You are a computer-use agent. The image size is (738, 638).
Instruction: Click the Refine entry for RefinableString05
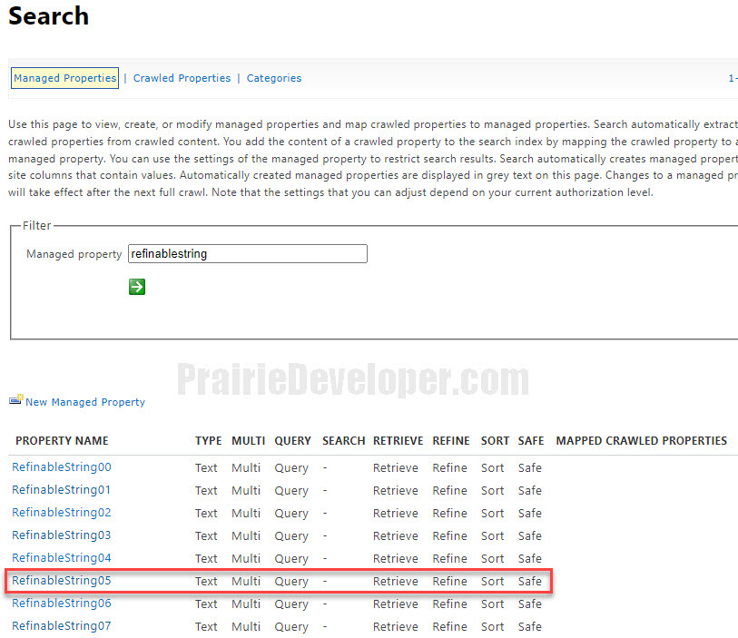pyautogui.click(x=450, y=580)
